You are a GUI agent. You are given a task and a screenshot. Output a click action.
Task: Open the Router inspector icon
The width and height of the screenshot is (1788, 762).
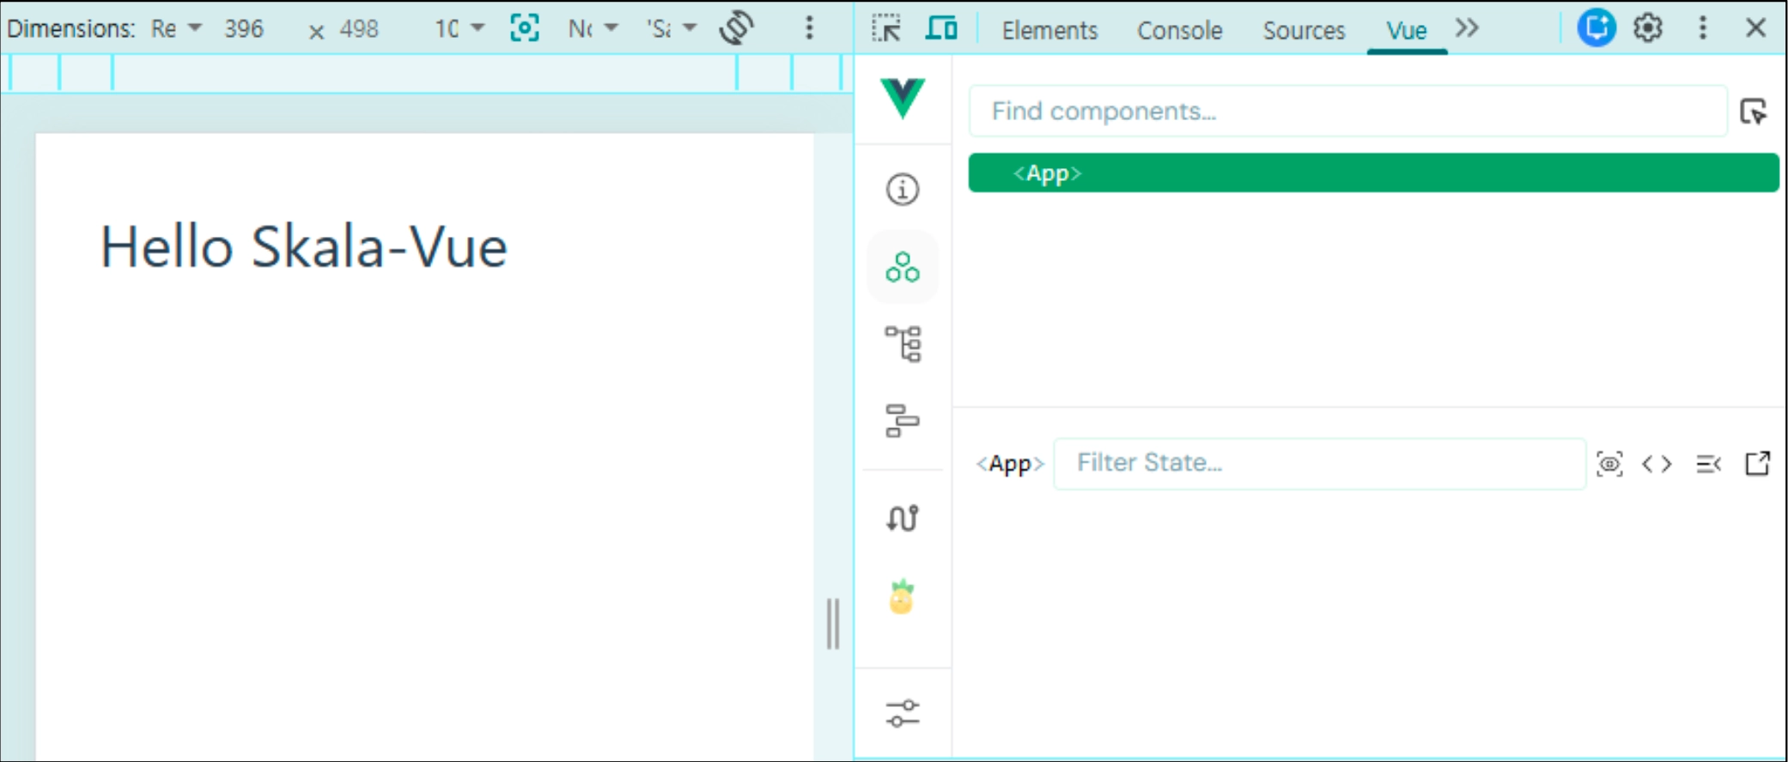903,517
